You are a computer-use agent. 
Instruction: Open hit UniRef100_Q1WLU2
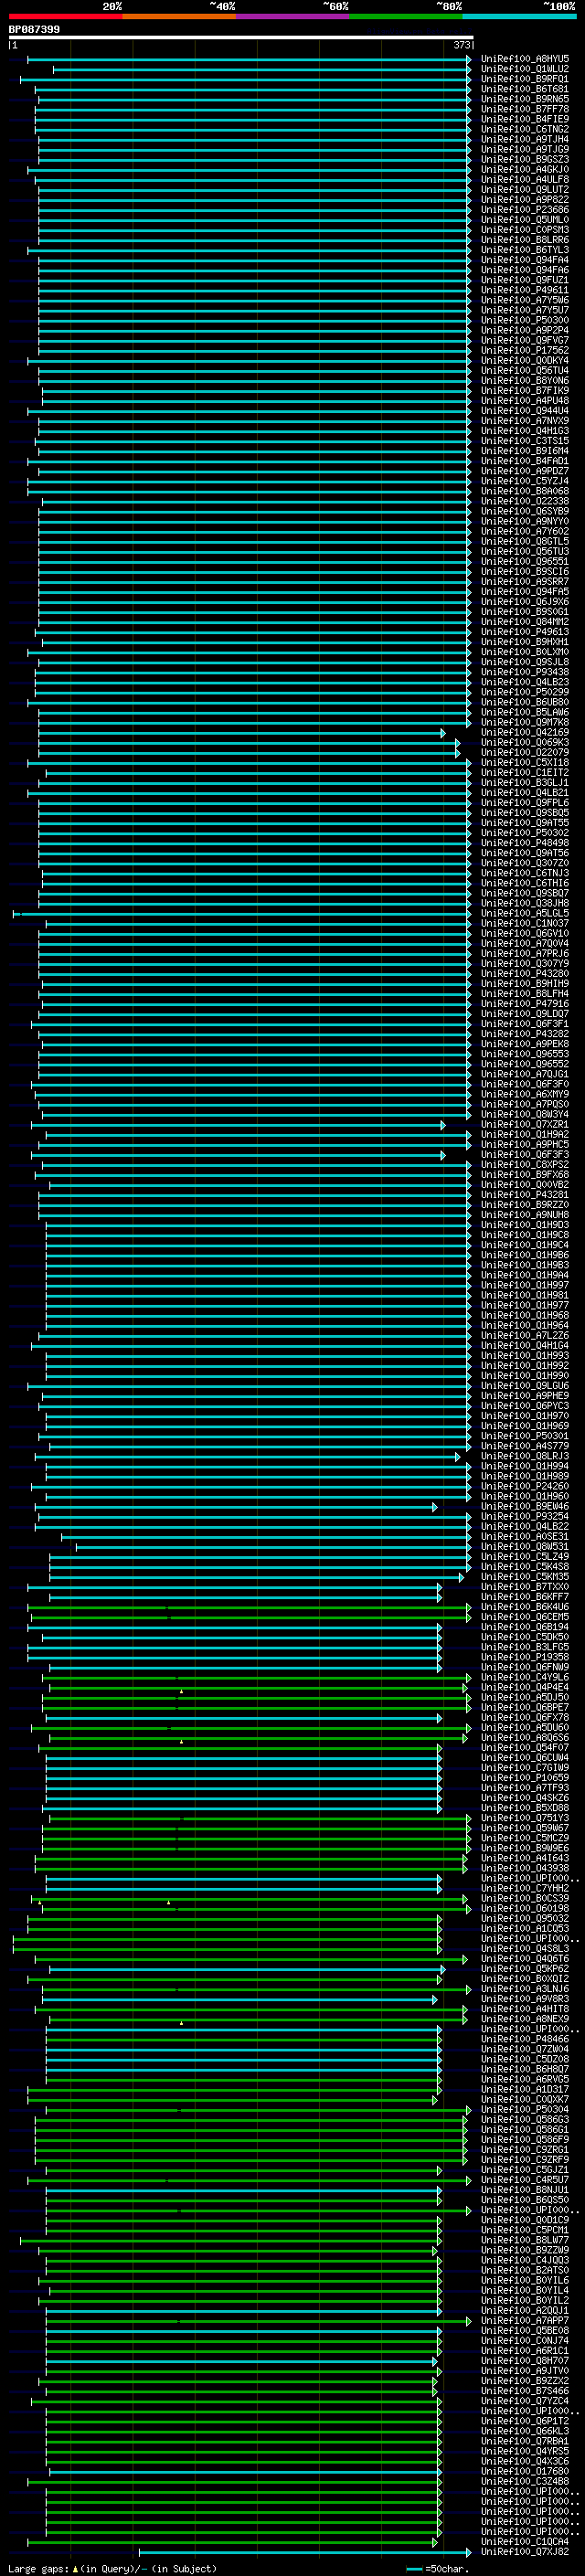[524, 69]
